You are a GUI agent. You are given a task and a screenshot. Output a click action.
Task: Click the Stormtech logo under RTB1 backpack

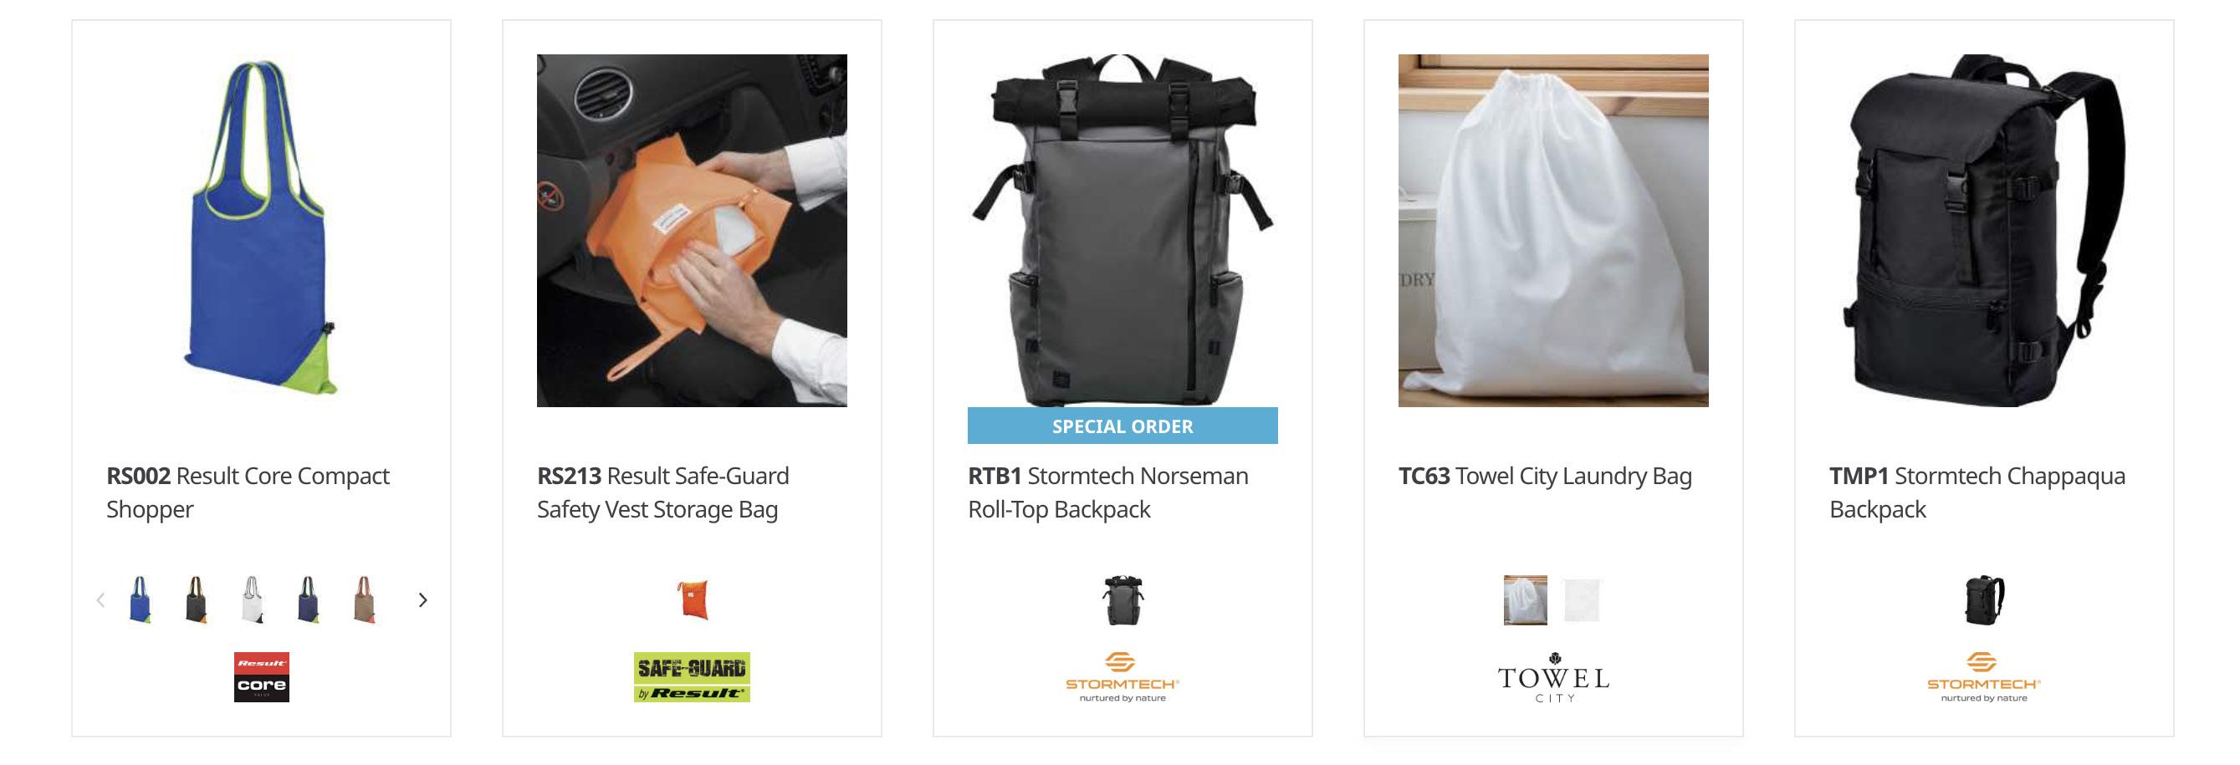1123,676
